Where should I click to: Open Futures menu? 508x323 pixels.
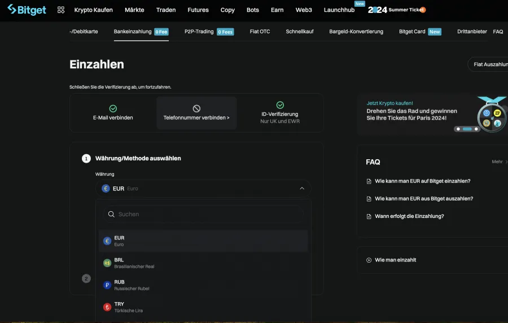pyautogui.click(x=198, y=10)
